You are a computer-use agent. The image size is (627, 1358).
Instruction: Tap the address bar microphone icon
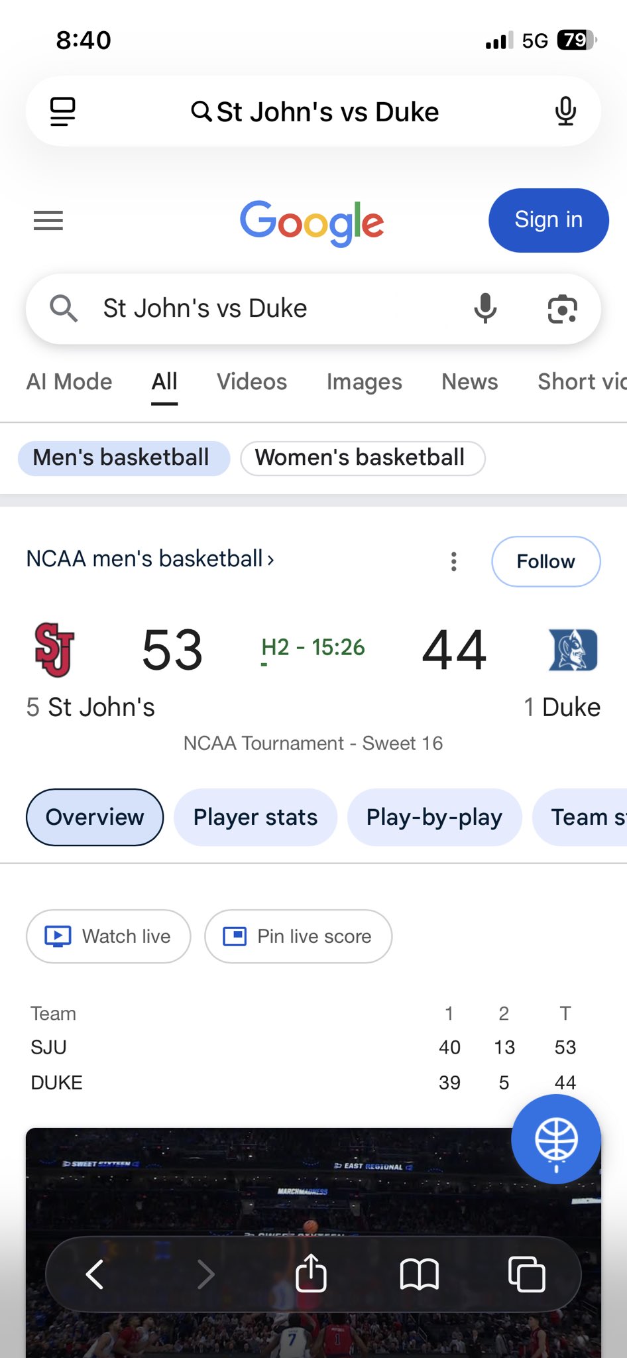click(x=565, y=111)
